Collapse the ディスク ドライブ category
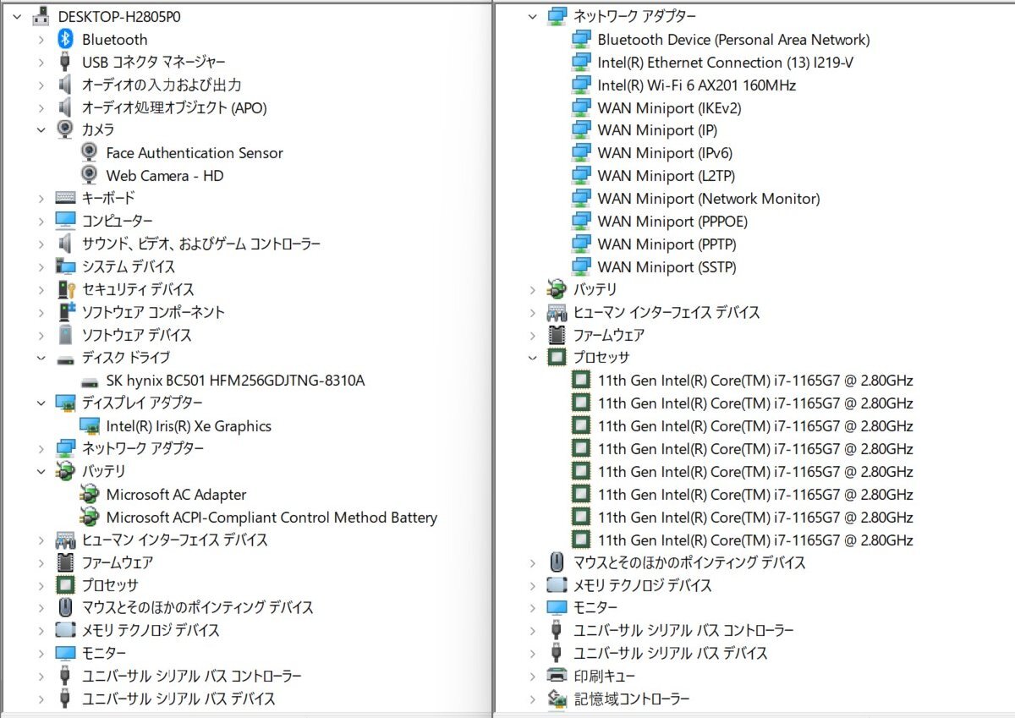1015x718 pixels. point(41,358)
